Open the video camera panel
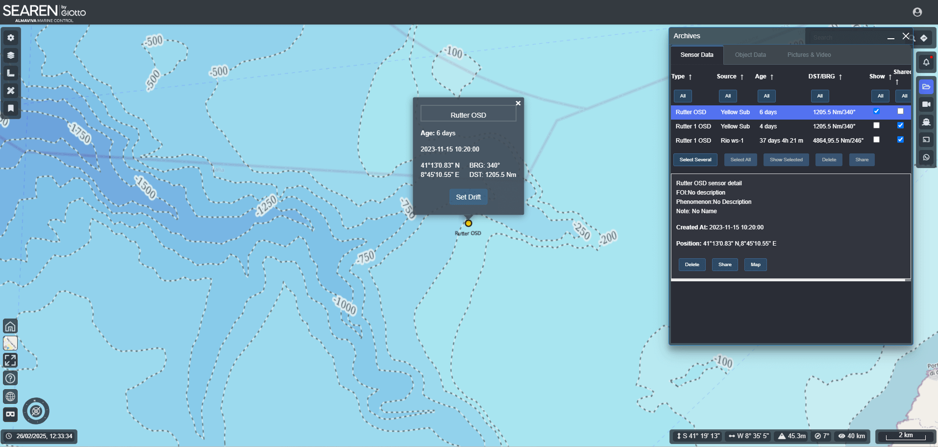Viewport: 938px width, 447px height. [x=926, y=104]
